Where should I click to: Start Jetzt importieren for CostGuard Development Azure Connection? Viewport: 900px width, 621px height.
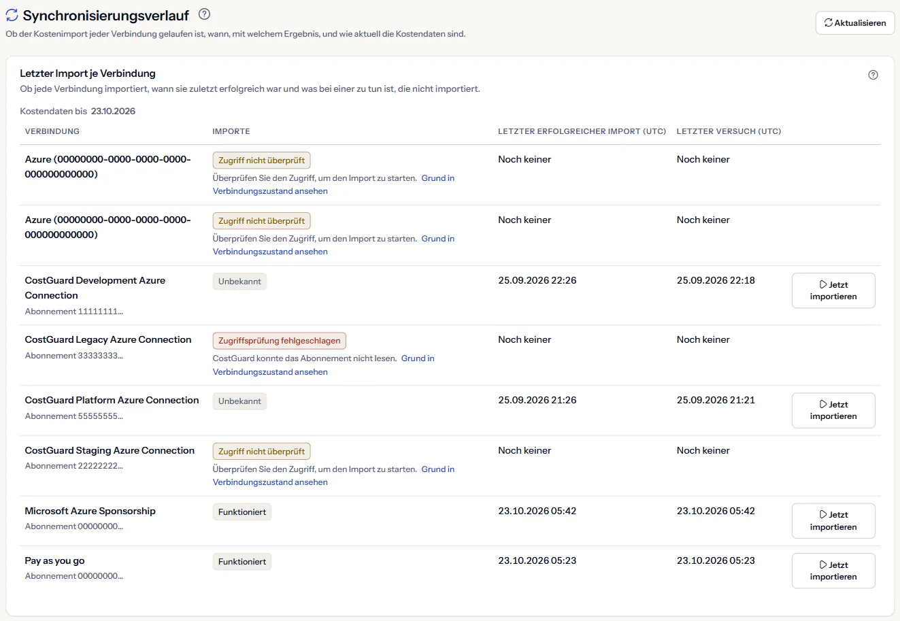(833, 290)
